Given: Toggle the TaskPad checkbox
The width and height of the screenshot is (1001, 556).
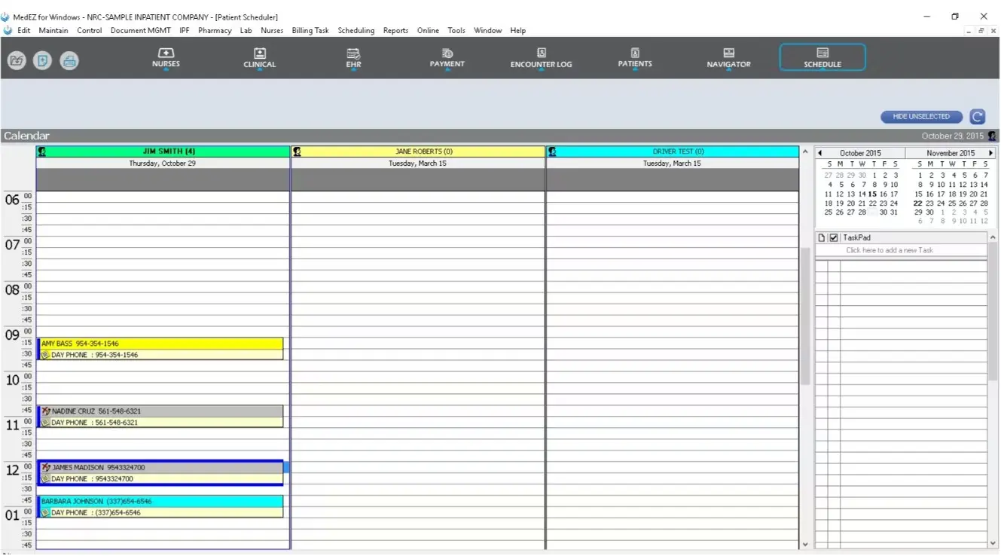Looking at the screenshot, I should pos(832,237).
